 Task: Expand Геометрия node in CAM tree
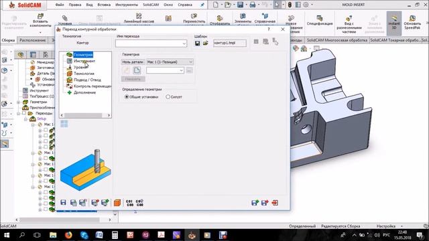coord(18,102)
